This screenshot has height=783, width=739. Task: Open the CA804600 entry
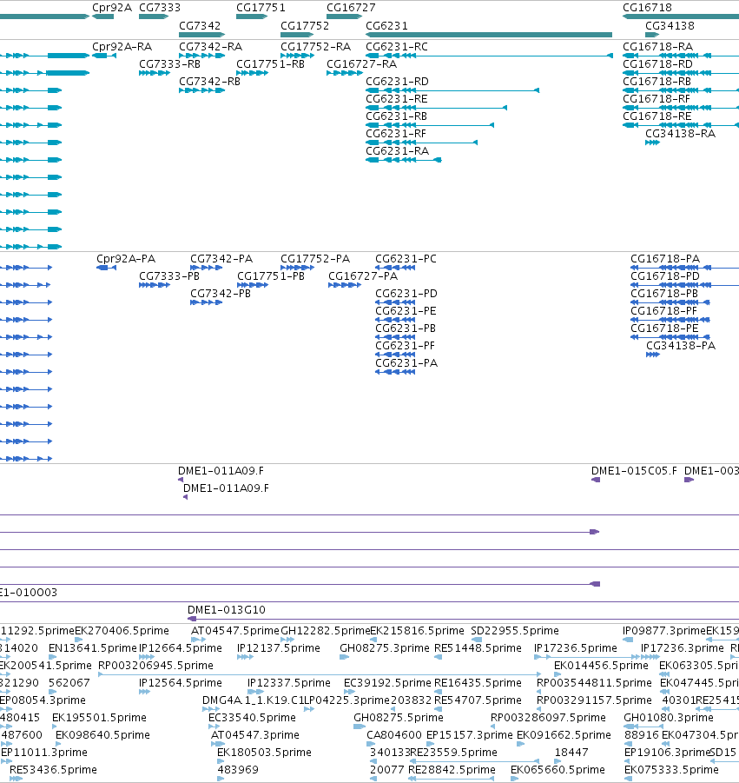point(393,735)
